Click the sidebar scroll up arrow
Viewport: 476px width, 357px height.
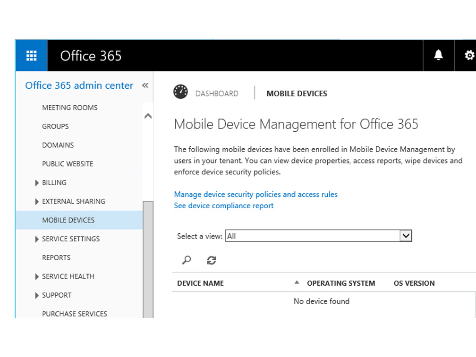pos(148,116)
